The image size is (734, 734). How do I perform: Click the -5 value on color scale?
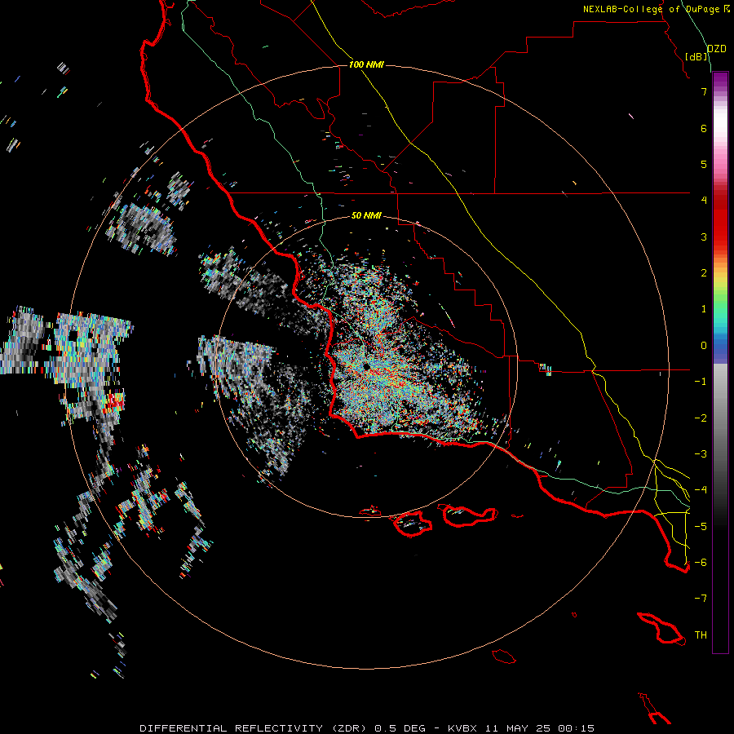(701, 527)
